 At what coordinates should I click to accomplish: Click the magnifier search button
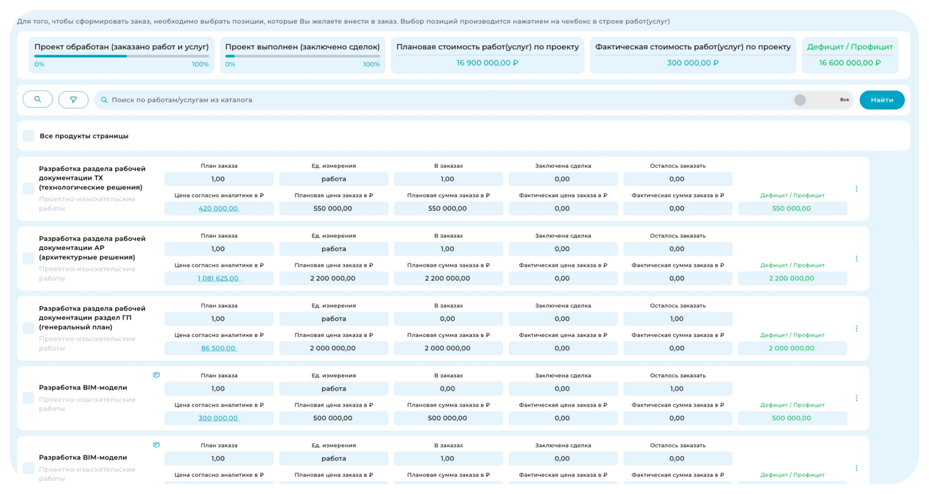pyautogui.click(x=38, y=100)
